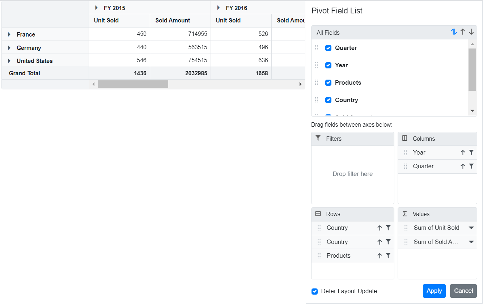
Task: Click the up arrow beside the first Country row
Action: (x=380, y=228)
